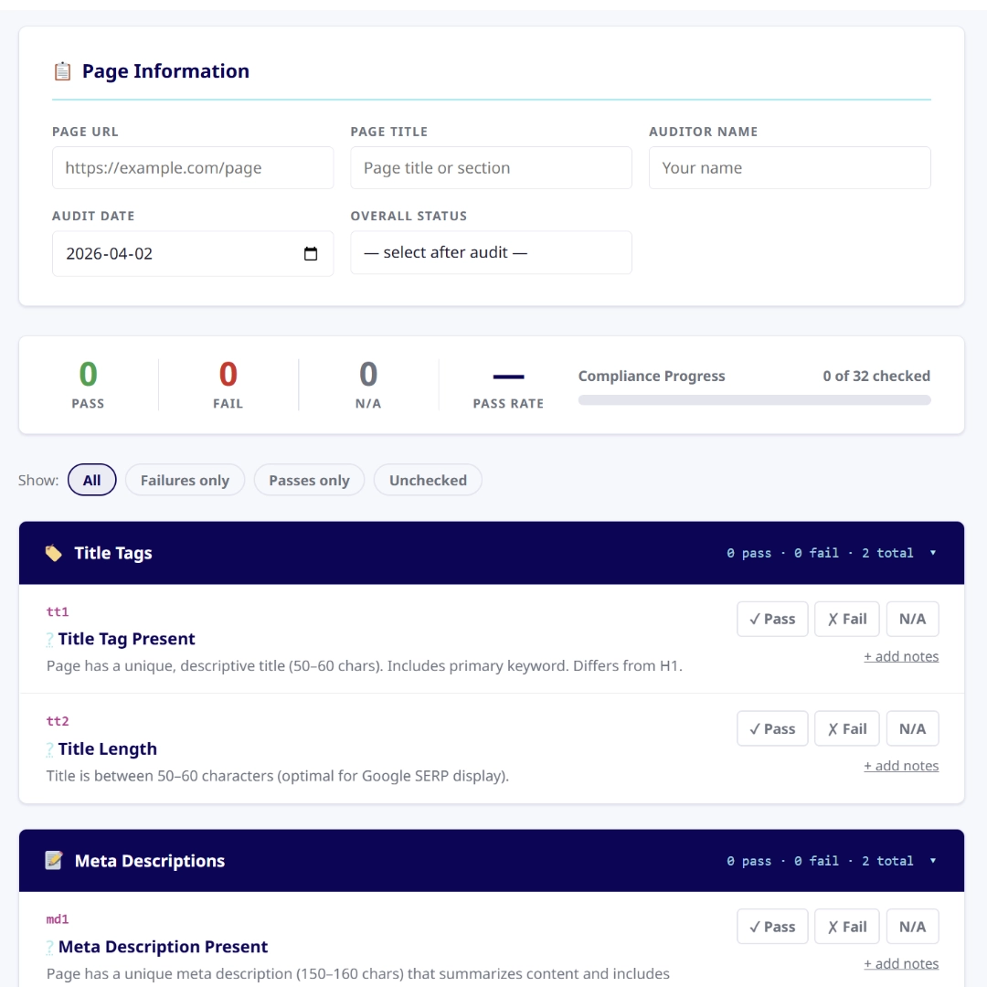
Task: Click the memo icon in Meta Descriptions header
Action: tap(54, 861)
